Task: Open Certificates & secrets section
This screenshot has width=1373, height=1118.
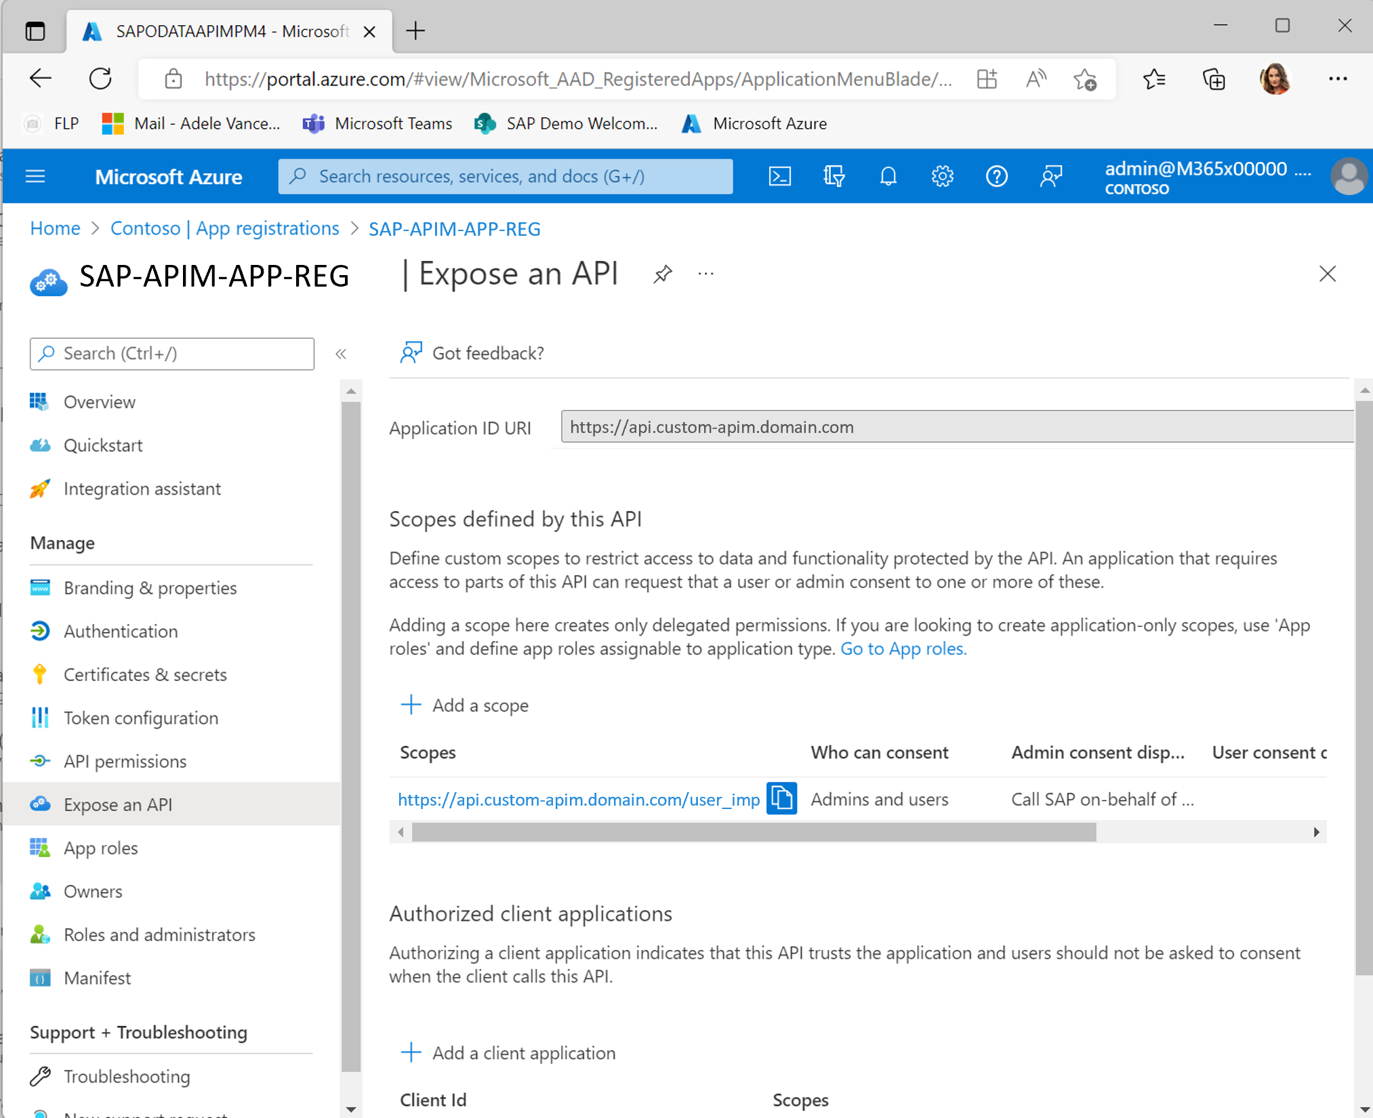Action: click(x=146, y=675)
